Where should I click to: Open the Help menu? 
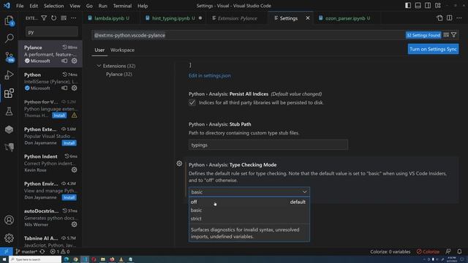[143, 6]
